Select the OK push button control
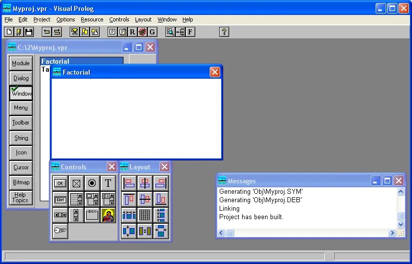 tap(60, 183)
